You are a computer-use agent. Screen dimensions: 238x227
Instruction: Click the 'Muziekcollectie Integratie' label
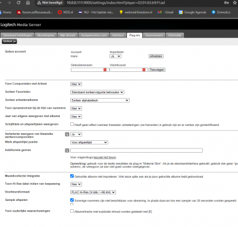[x=23, y=176]
